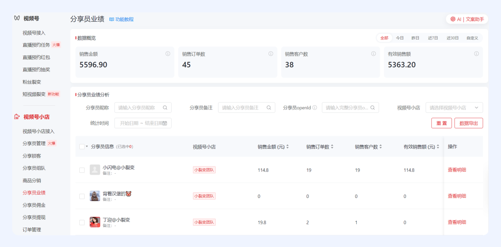Check the row for 小闪电@小裂变
Screen dimensions: 501x247
pyautogui.click(x=82, y=170)
